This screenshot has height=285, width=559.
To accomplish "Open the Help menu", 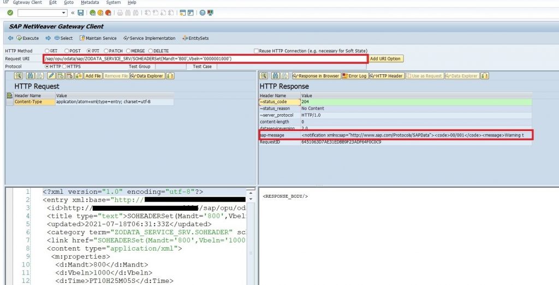I will [132, 3].
